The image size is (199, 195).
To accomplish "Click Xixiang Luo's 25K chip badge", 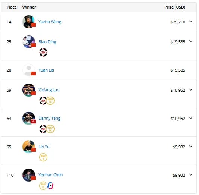I will point(43,101).
